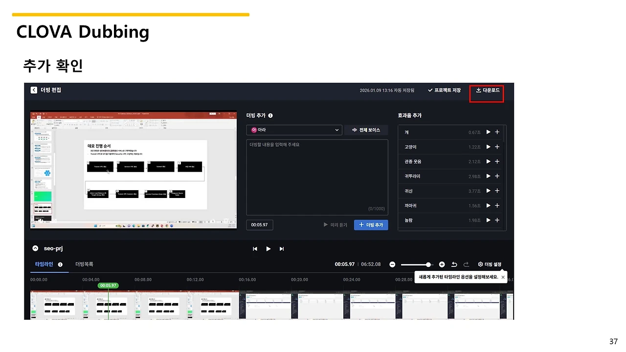The image size is (626, 352).
Task: Go back using the arrow beside 더빙 편집
Action: pyautogui.click(x=34, y=90)
